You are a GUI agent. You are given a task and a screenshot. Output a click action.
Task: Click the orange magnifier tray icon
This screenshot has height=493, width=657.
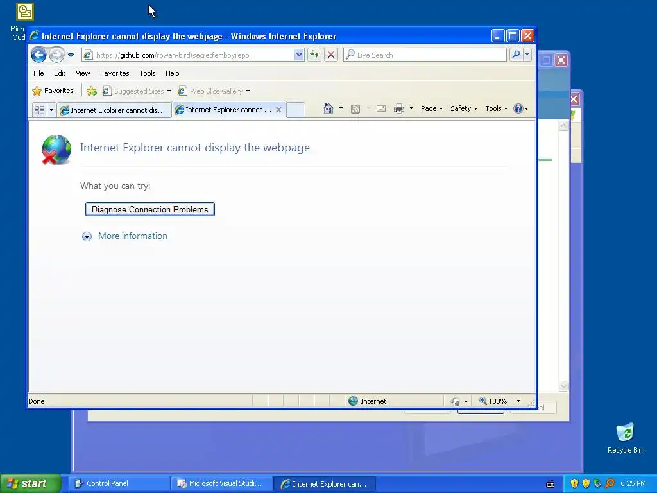[610, 484]
